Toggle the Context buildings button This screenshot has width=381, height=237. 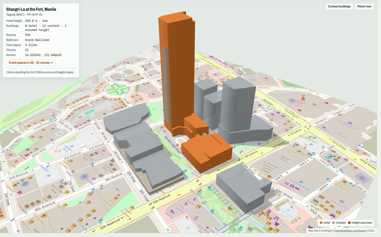[339, 7]
